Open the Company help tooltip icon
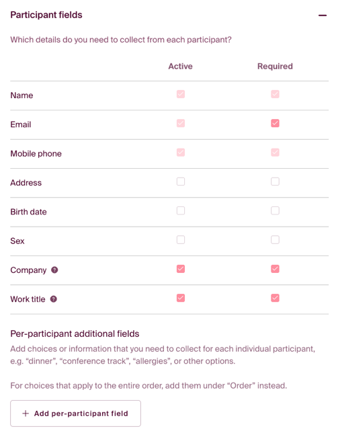Screen dimensions: 338x437 (x=54, y=270)
